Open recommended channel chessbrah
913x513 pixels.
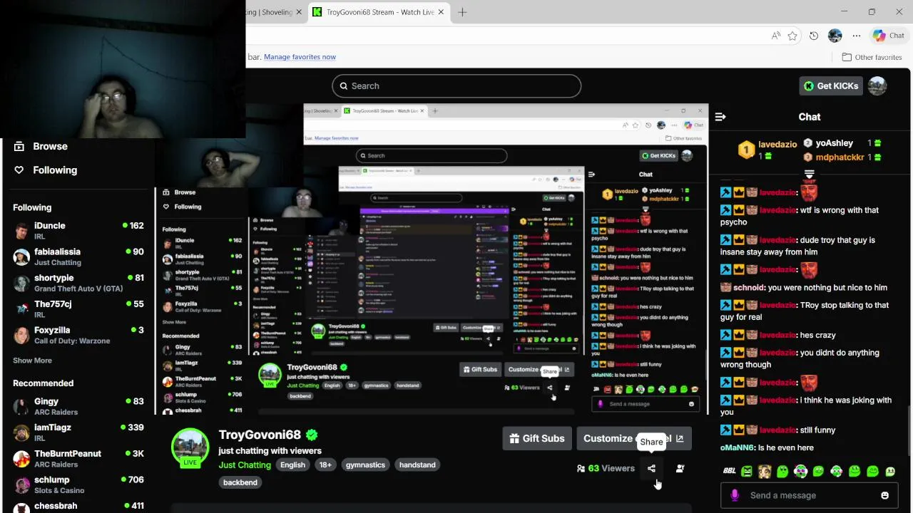78,506
